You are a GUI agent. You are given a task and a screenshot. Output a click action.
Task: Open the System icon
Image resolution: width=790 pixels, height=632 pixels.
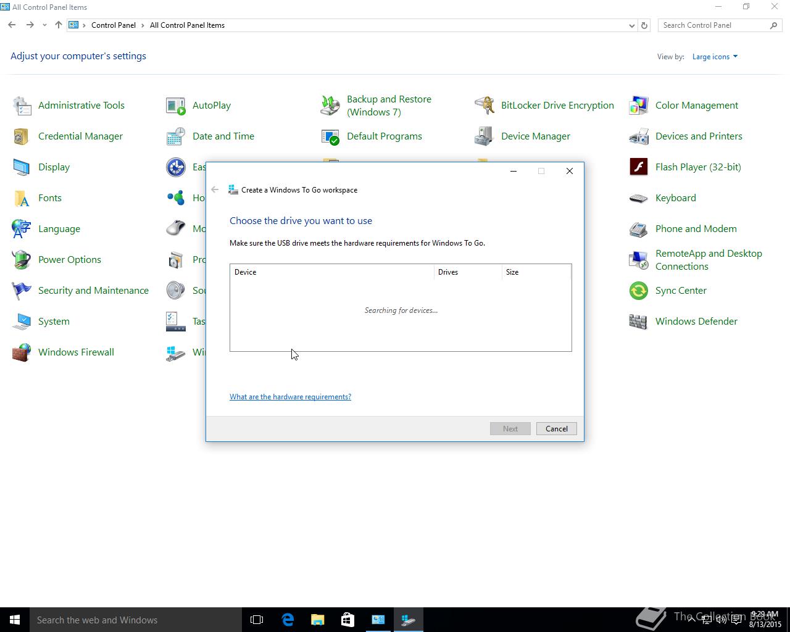coord(22,322)
